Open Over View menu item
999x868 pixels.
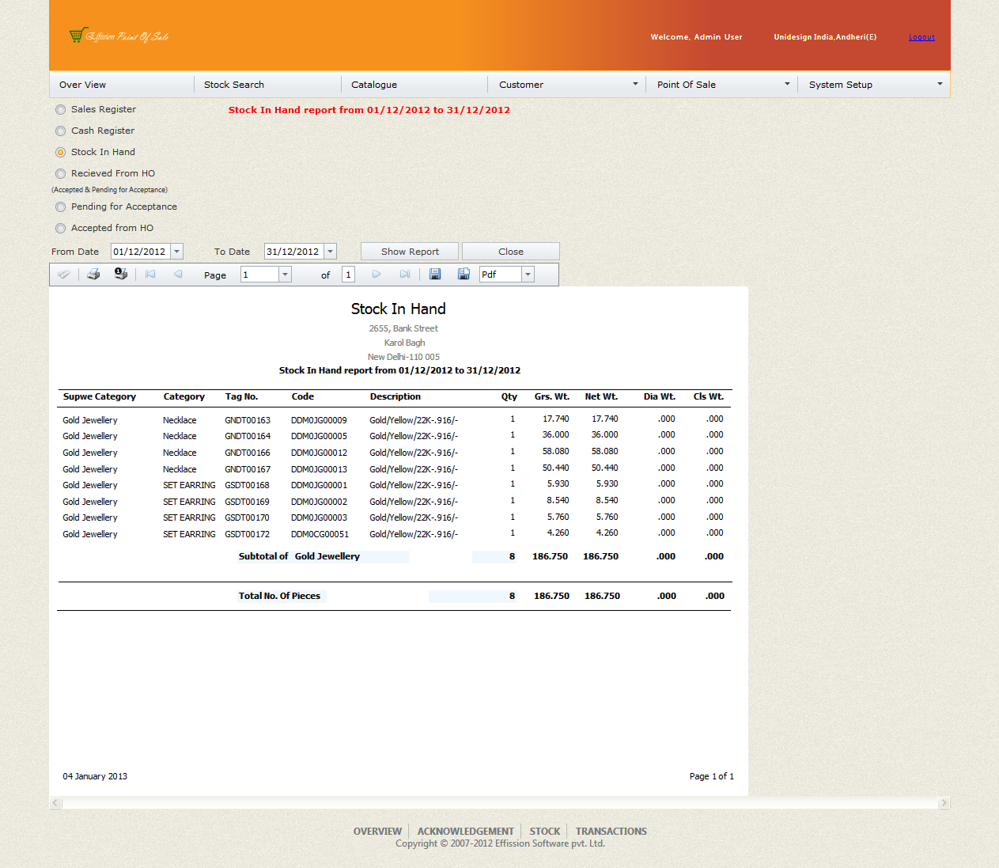[82, 85]
